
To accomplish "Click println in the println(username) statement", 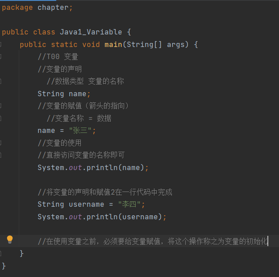I will click(102, 217).
